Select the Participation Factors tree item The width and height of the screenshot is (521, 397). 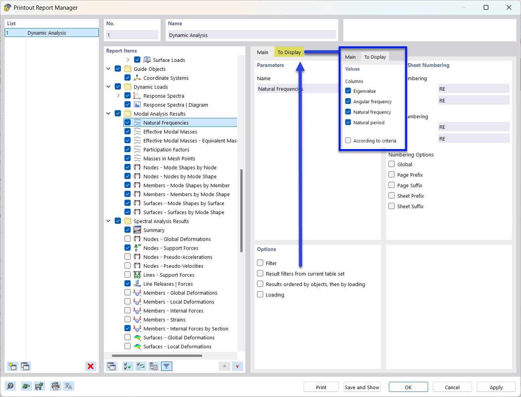point(166,149)
